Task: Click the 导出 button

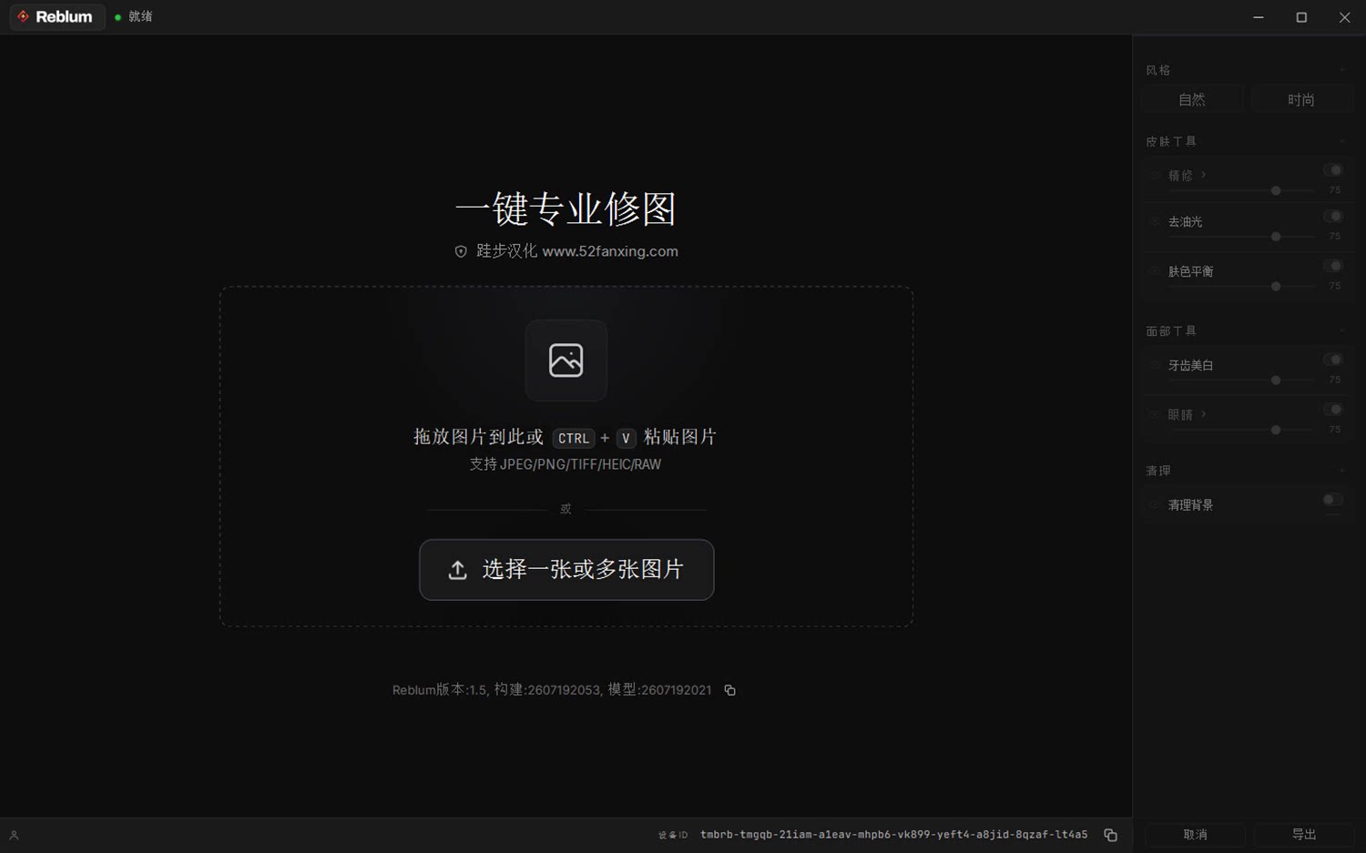Action: (x=1304, y=835)
